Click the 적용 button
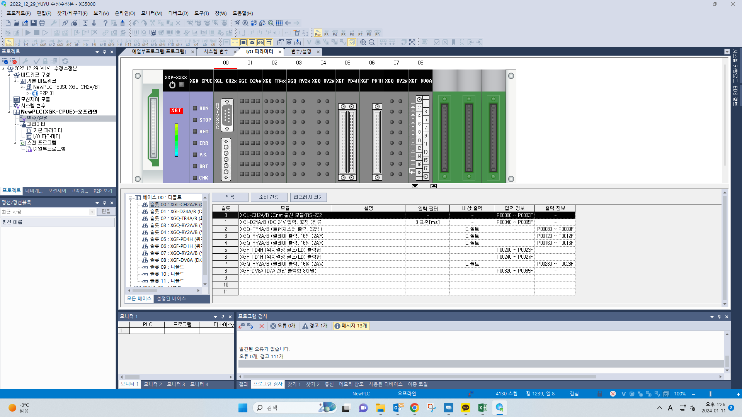742x417 pixels. click(230, 197)
